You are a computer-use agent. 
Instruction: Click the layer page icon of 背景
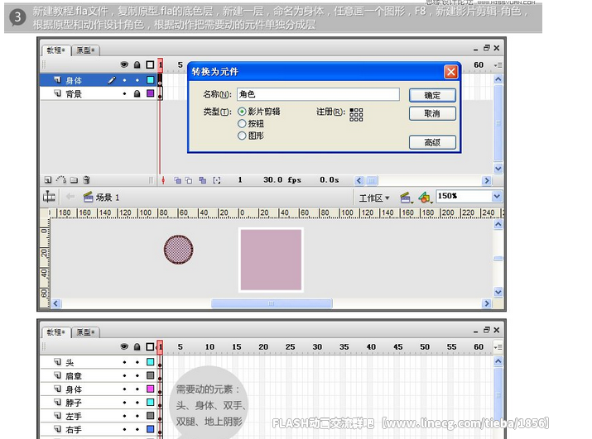pyautogui.click(x=57, y=93)
